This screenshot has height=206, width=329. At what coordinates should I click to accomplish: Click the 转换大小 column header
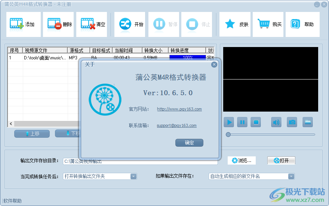click(155, 50)
